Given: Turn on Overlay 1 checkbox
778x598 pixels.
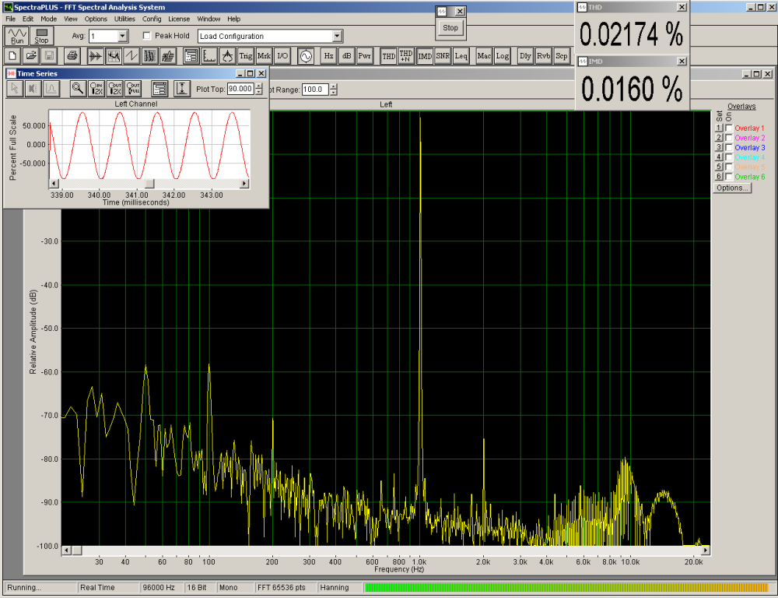Looking at the screenshot, I should 729,128.
